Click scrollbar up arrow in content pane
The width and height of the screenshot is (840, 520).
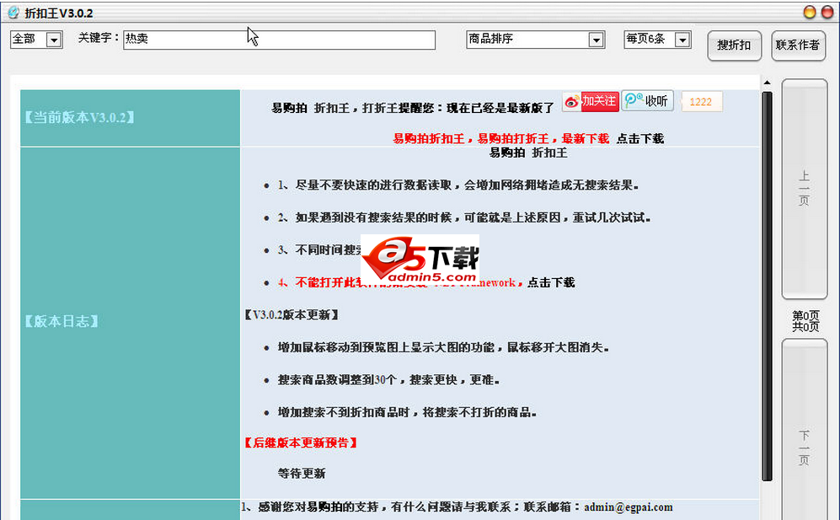[x=768, y=83]
